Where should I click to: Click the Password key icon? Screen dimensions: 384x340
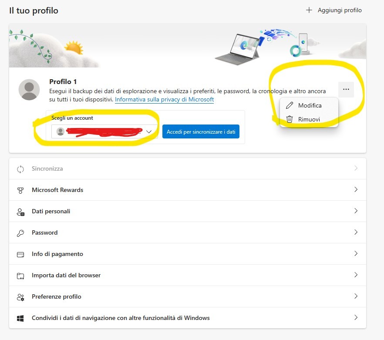[x=20, y=233]
